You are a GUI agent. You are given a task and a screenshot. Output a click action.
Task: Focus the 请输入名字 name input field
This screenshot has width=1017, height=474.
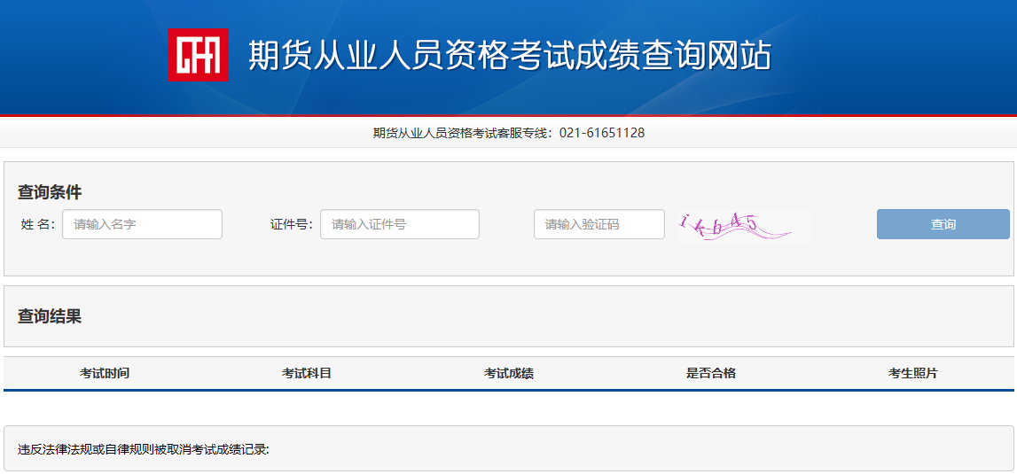(142, 224)
